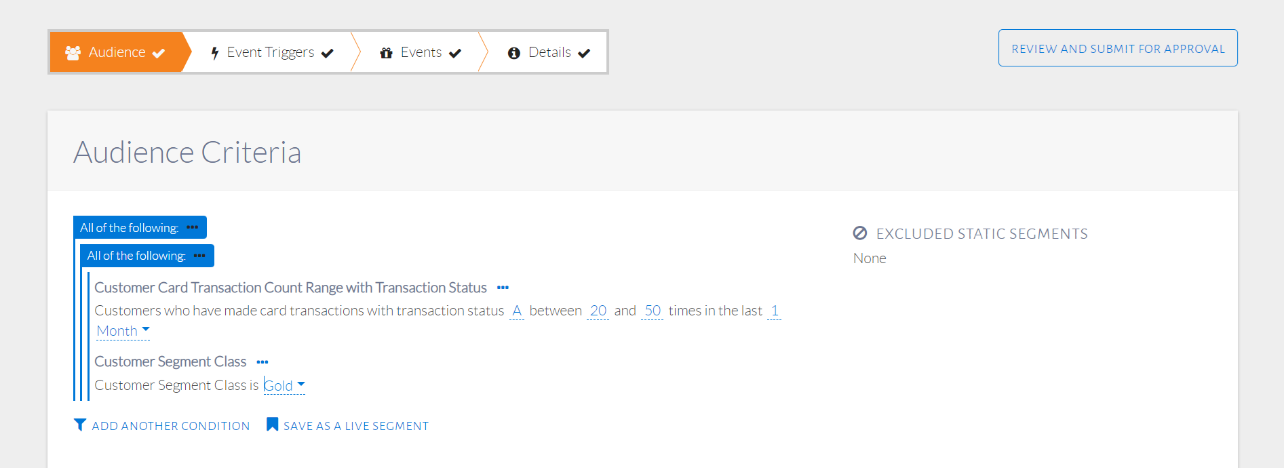Expand the Month time unit dropdown
Screen dimensions: 1284x468
(123, 331)
